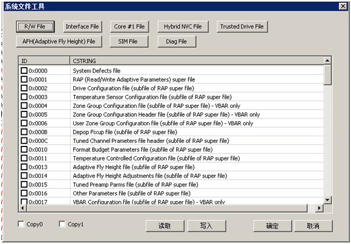
Task: Check 0x0013 Adaptive Fly Height file
Action: [24, 167]
